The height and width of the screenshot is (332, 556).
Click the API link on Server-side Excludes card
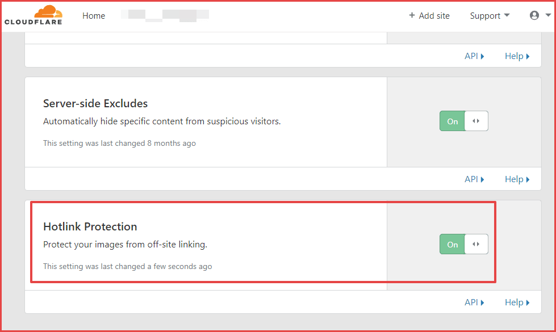tap(471, 179)
